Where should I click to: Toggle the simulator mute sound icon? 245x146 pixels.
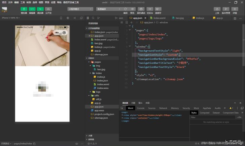74,18
